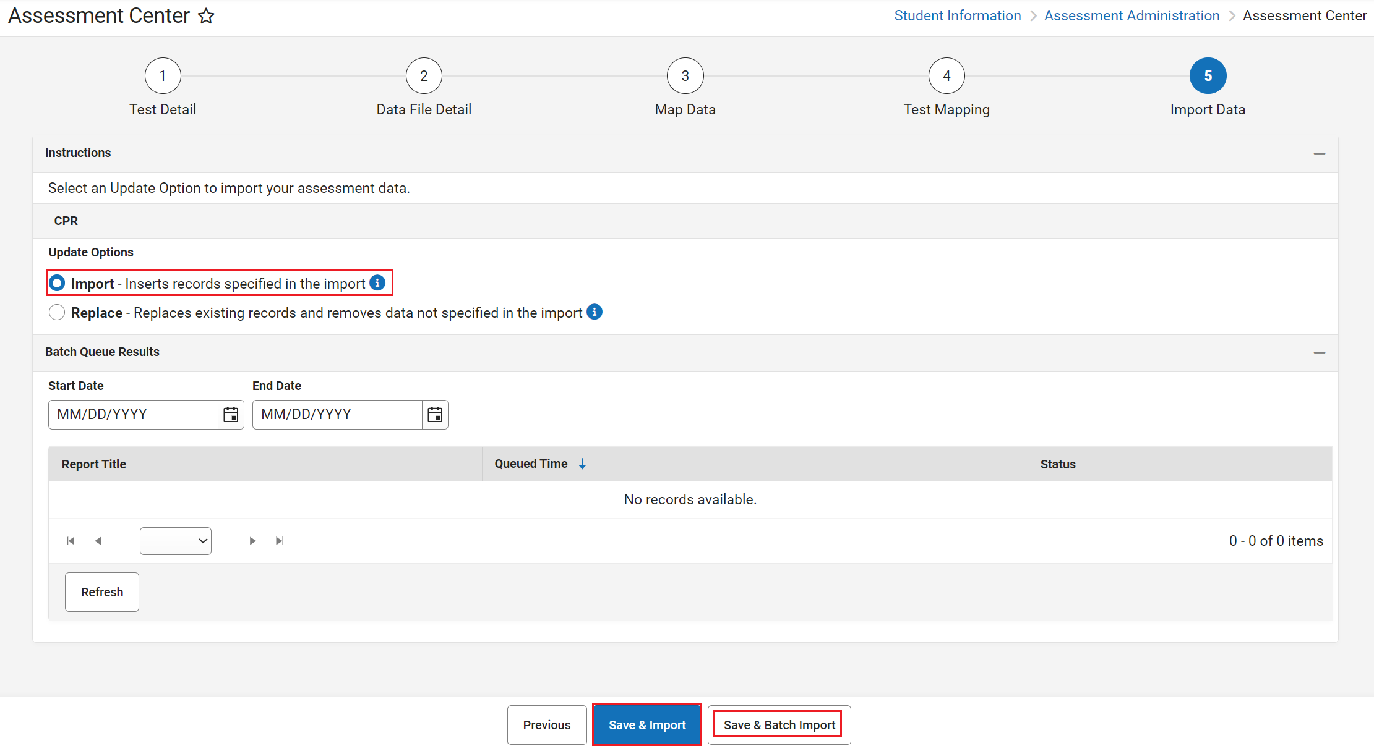Click the next page navigation arrow
The height and width of the screenshot is (746, 1374).
click(251, 540)
